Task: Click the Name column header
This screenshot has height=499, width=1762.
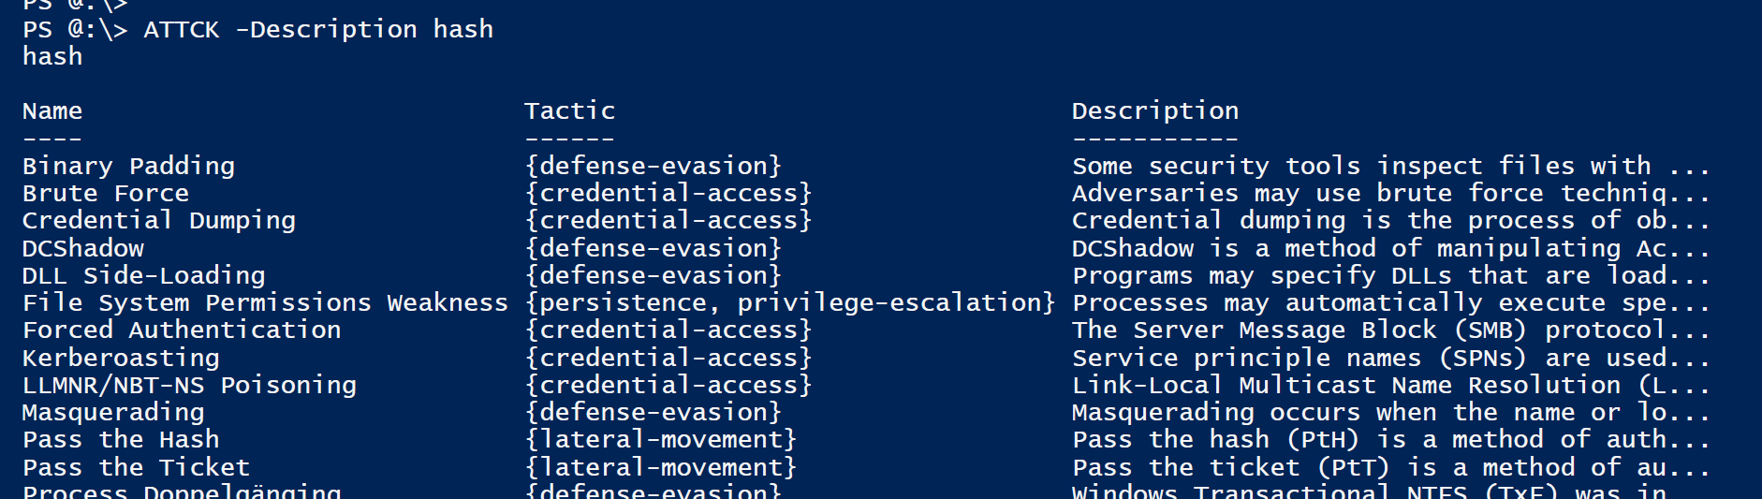Action: tap(52, 111)
